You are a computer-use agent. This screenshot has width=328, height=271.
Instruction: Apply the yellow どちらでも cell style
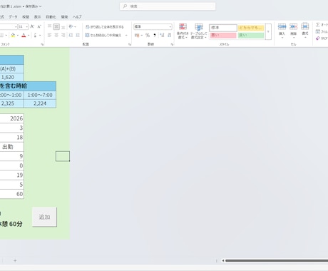[x=251, y=28]
